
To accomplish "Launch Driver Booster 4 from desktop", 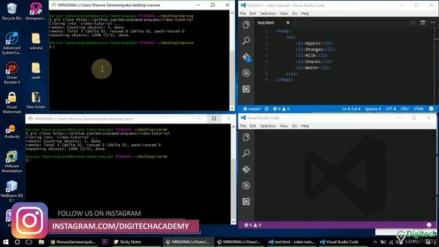I will (x=12, y=73).
